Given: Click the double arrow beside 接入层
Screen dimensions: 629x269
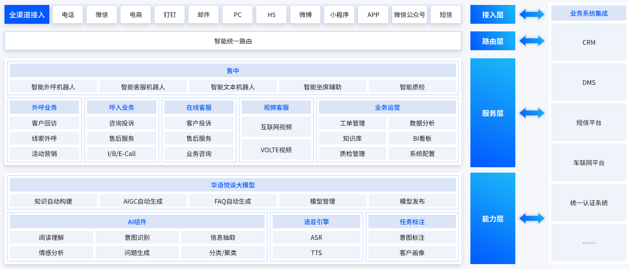Looking at the screenshot, I should pyautogui.click(x=532, y=15).
